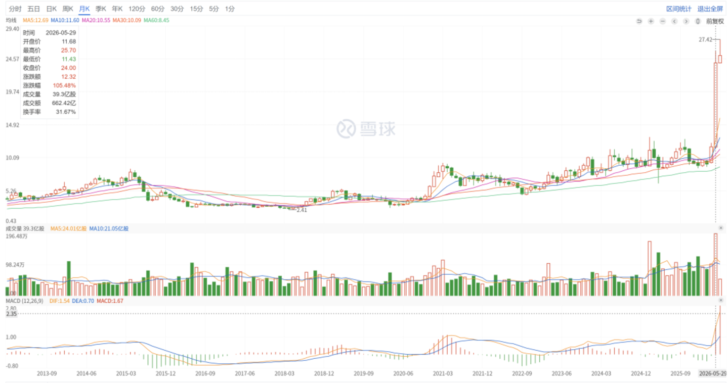Click the 最高价 value 25.70
This screenshot has height=383, width=728.
pos(69,50)
